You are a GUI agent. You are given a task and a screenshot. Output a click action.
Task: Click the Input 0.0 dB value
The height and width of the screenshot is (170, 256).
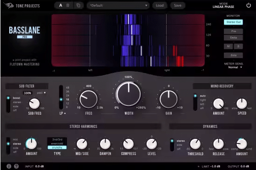click(x=40, y=166)
